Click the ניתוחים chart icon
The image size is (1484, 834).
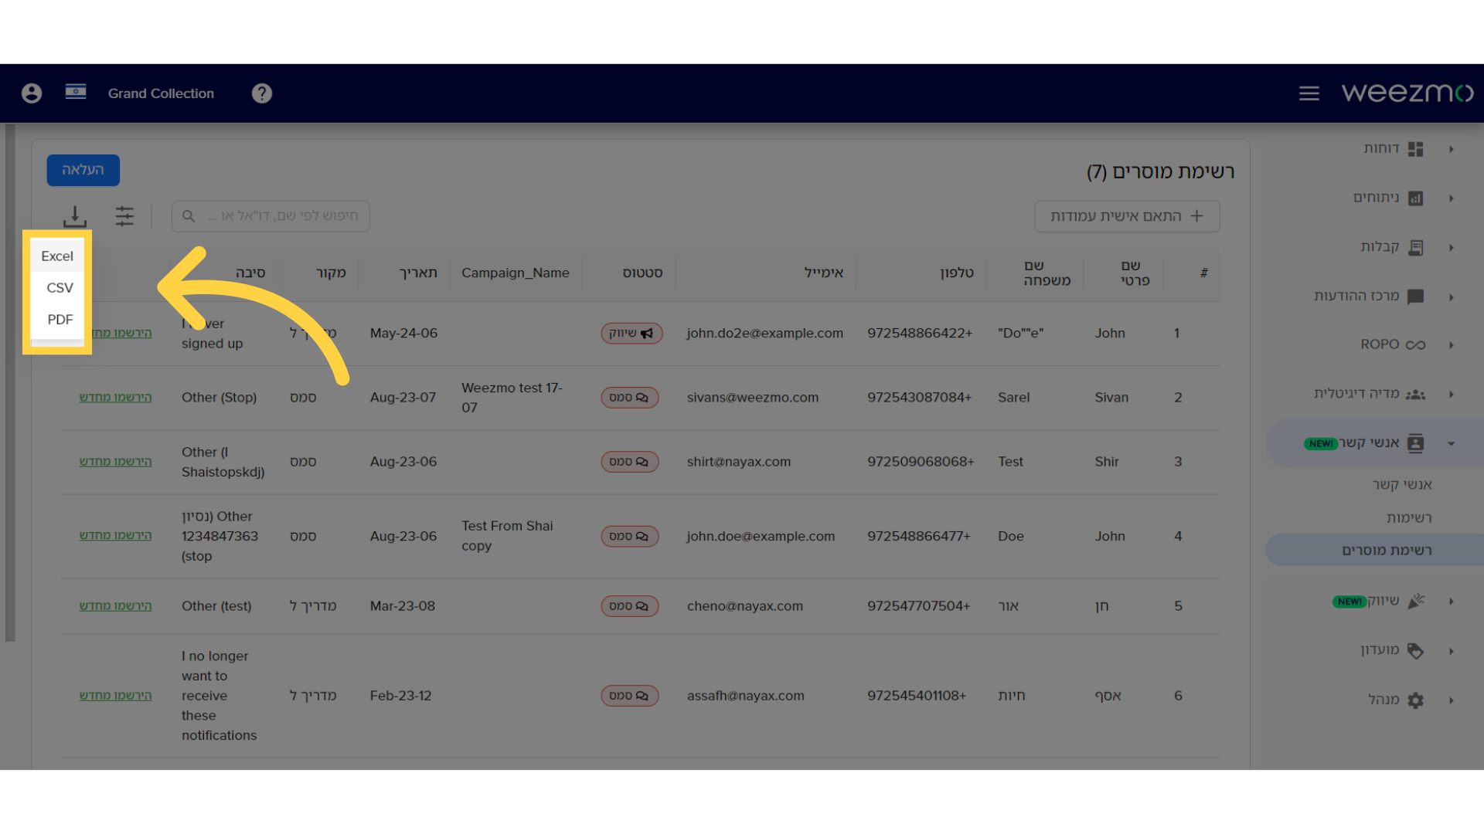[x=1416, y=198]
